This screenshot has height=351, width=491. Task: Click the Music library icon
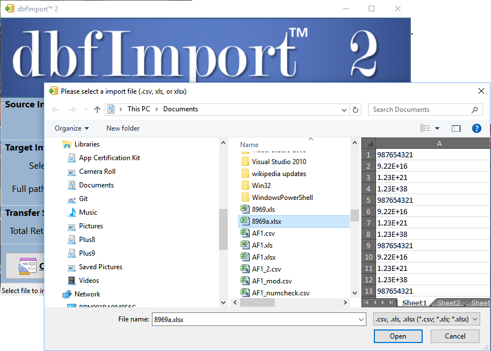tap(72, 212)
